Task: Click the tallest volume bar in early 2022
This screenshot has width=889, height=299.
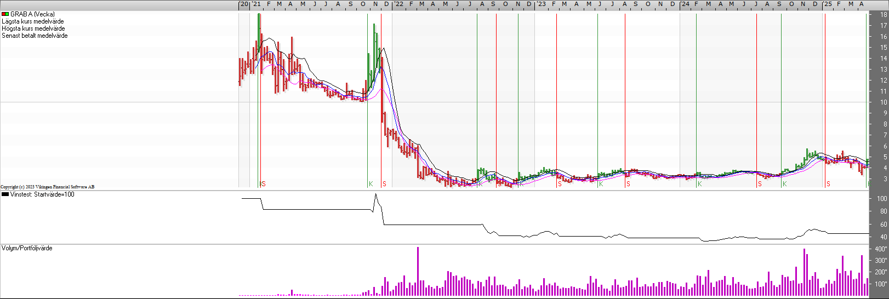Action: (x=418, y=271)
